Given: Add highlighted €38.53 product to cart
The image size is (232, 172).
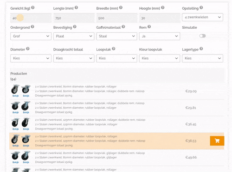Looking at the screenshot, I should pos(217,141).
